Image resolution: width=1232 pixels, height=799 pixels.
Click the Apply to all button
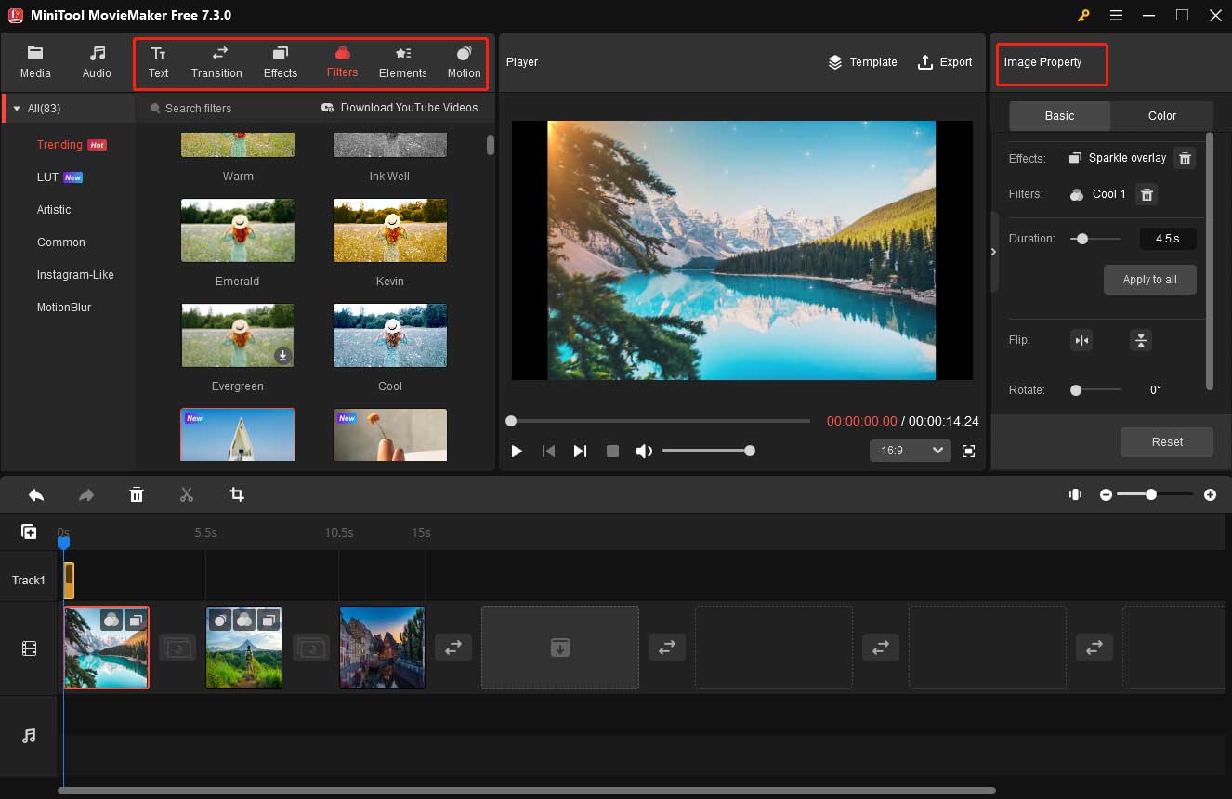[1150, 280]
